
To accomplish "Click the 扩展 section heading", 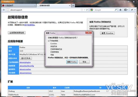I will [10, 82].
